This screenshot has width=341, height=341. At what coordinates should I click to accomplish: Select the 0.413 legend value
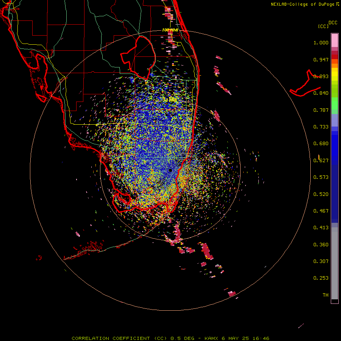pyautogui.click(x=321, y=228)
